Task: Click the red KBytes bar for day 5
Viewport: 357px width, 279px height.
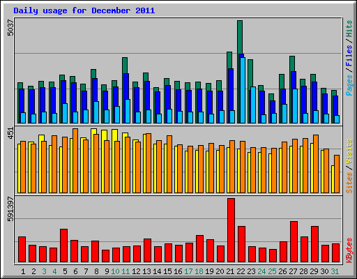Action: click(x=63, y=246)
